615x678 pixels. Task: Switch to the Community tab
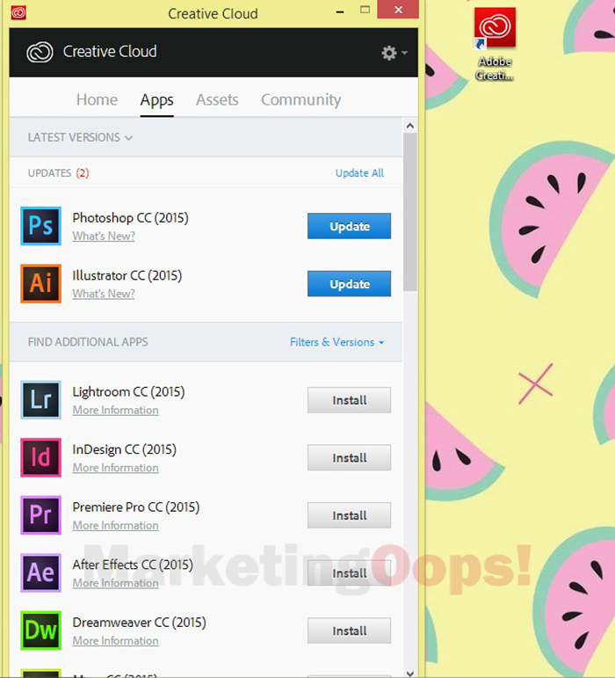pyautogui.click(x=301, y=100)
